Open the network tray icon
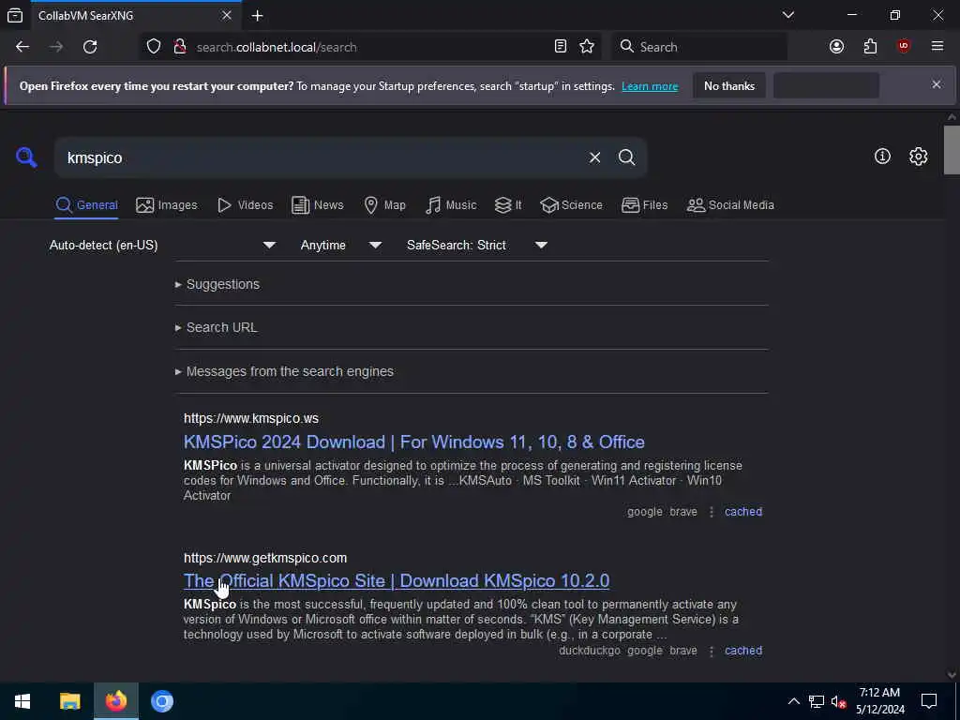960x720 pixels. pyautogui.click(x=817, y=701)
